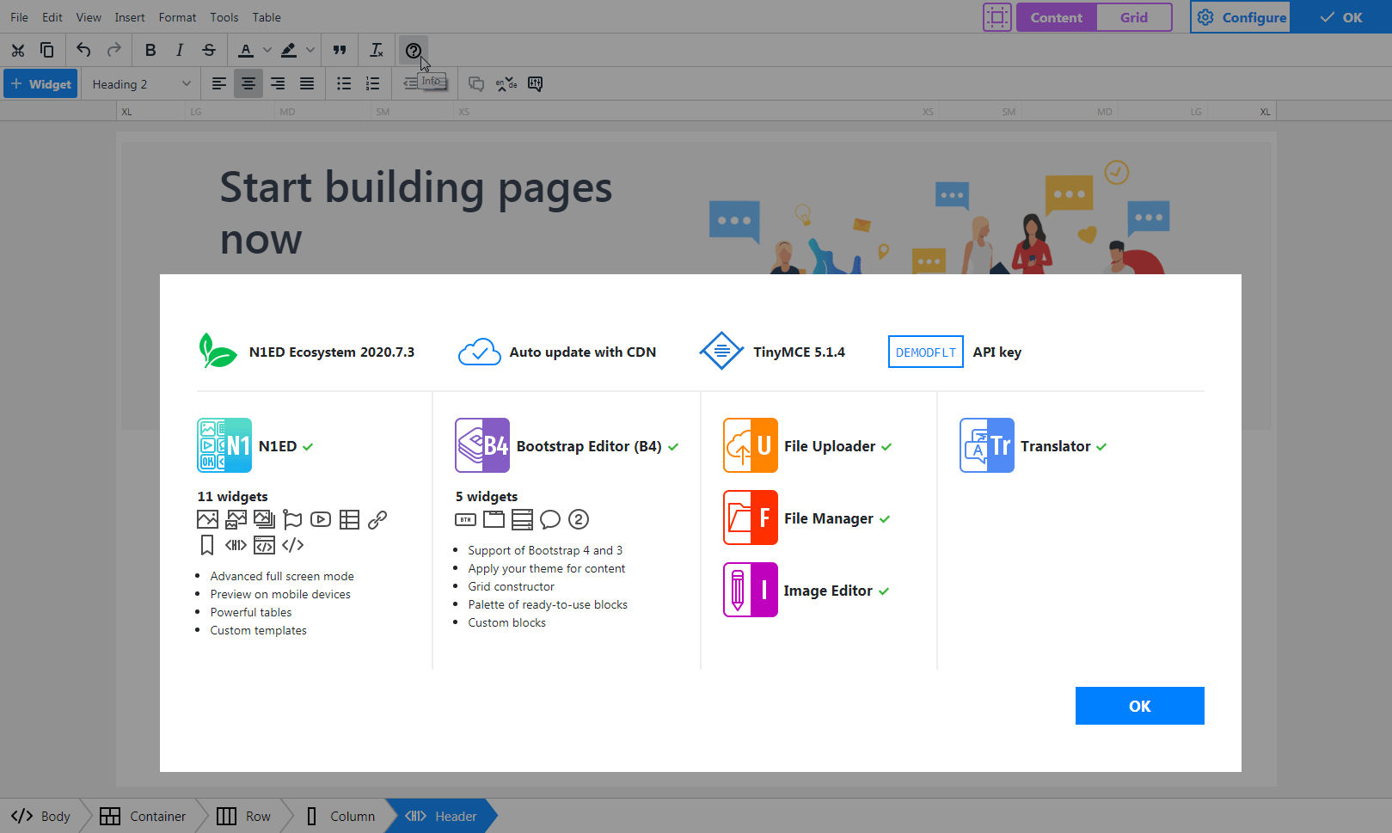Screen dimensions: 1392x833
Task: Click the Configure button
Action: point(1242,17)
